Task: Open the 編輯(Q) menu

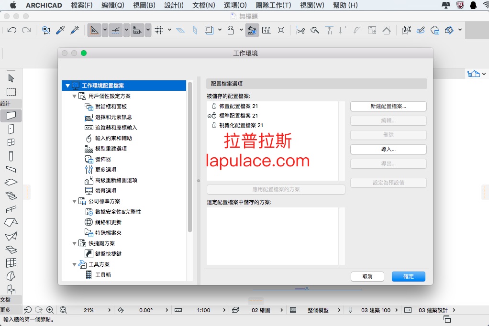Action: (113, 5)
